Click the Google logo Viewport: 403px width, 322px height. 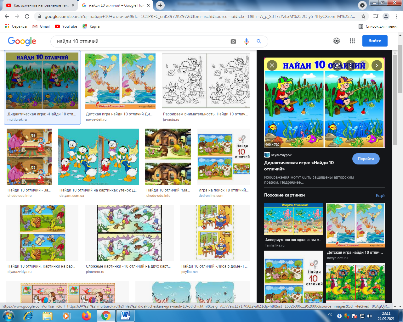[22, 41]
